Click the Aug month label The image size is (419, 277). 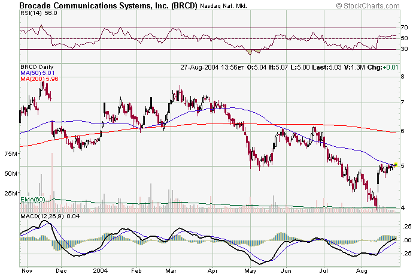pos(362,271)
